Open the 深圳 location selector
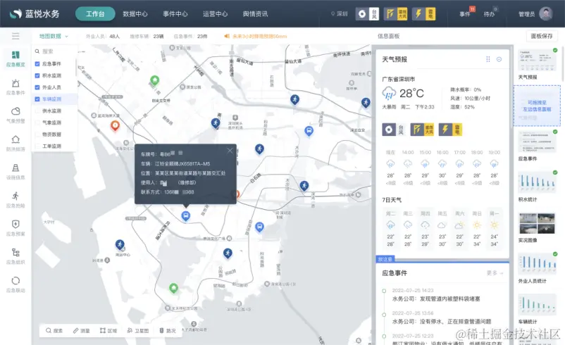The height and width of the screenshot is (345, 565). 339,14
